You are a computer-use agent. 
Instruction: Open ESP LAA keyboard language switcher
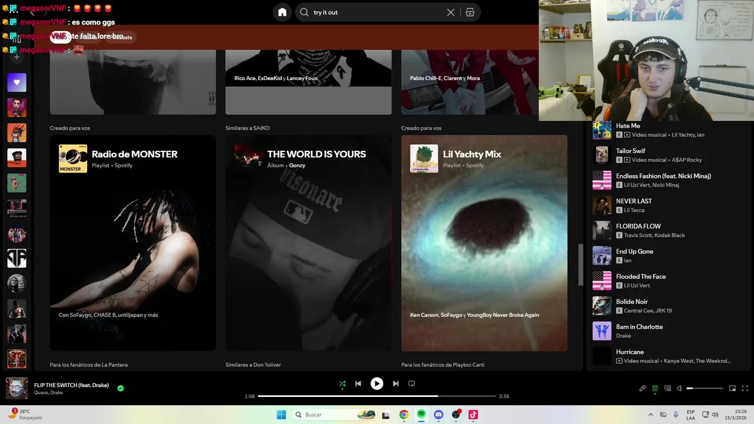click(691, 415)
